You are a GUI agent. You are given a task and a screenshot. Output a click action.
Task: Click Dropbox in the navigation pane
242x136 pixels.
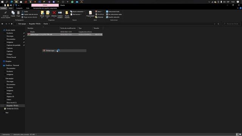(x=8, y=61)
